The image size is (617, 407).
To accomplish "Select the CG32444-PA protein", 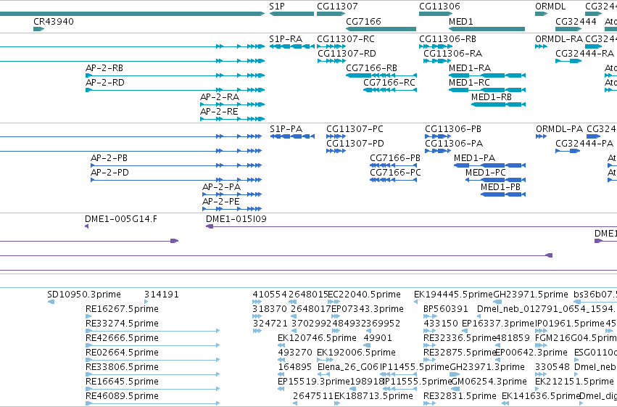I will click(x=568, y=151).
